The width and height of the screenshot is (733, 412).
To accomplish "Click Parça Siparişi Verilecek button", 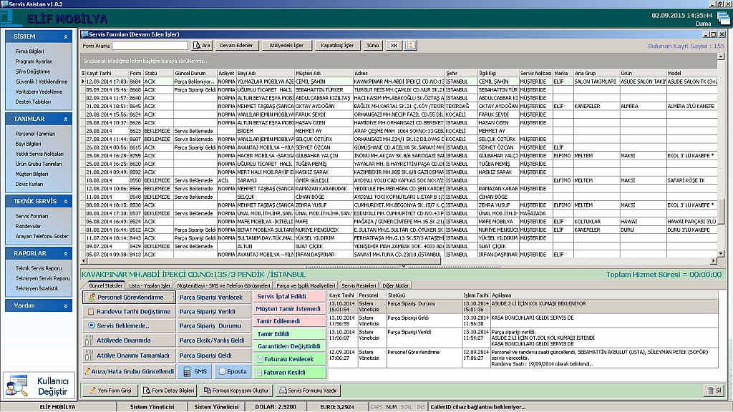I will click(215, 297).
